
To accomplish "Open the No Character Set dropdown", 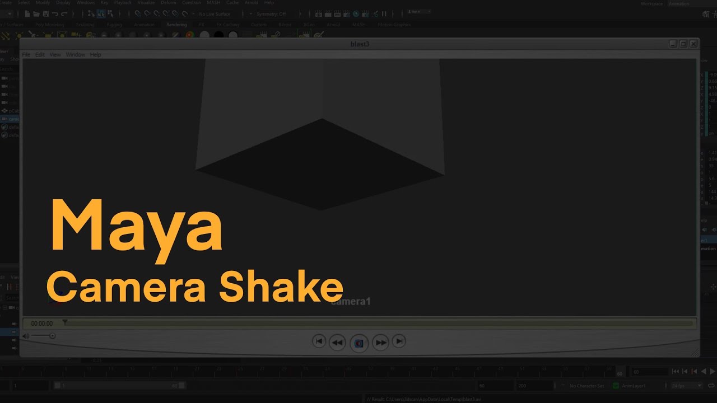I will (x=586, y=386).
